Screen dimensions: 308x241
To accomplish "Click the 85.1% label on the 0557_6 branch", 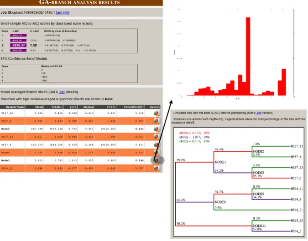I will [257, 176].
